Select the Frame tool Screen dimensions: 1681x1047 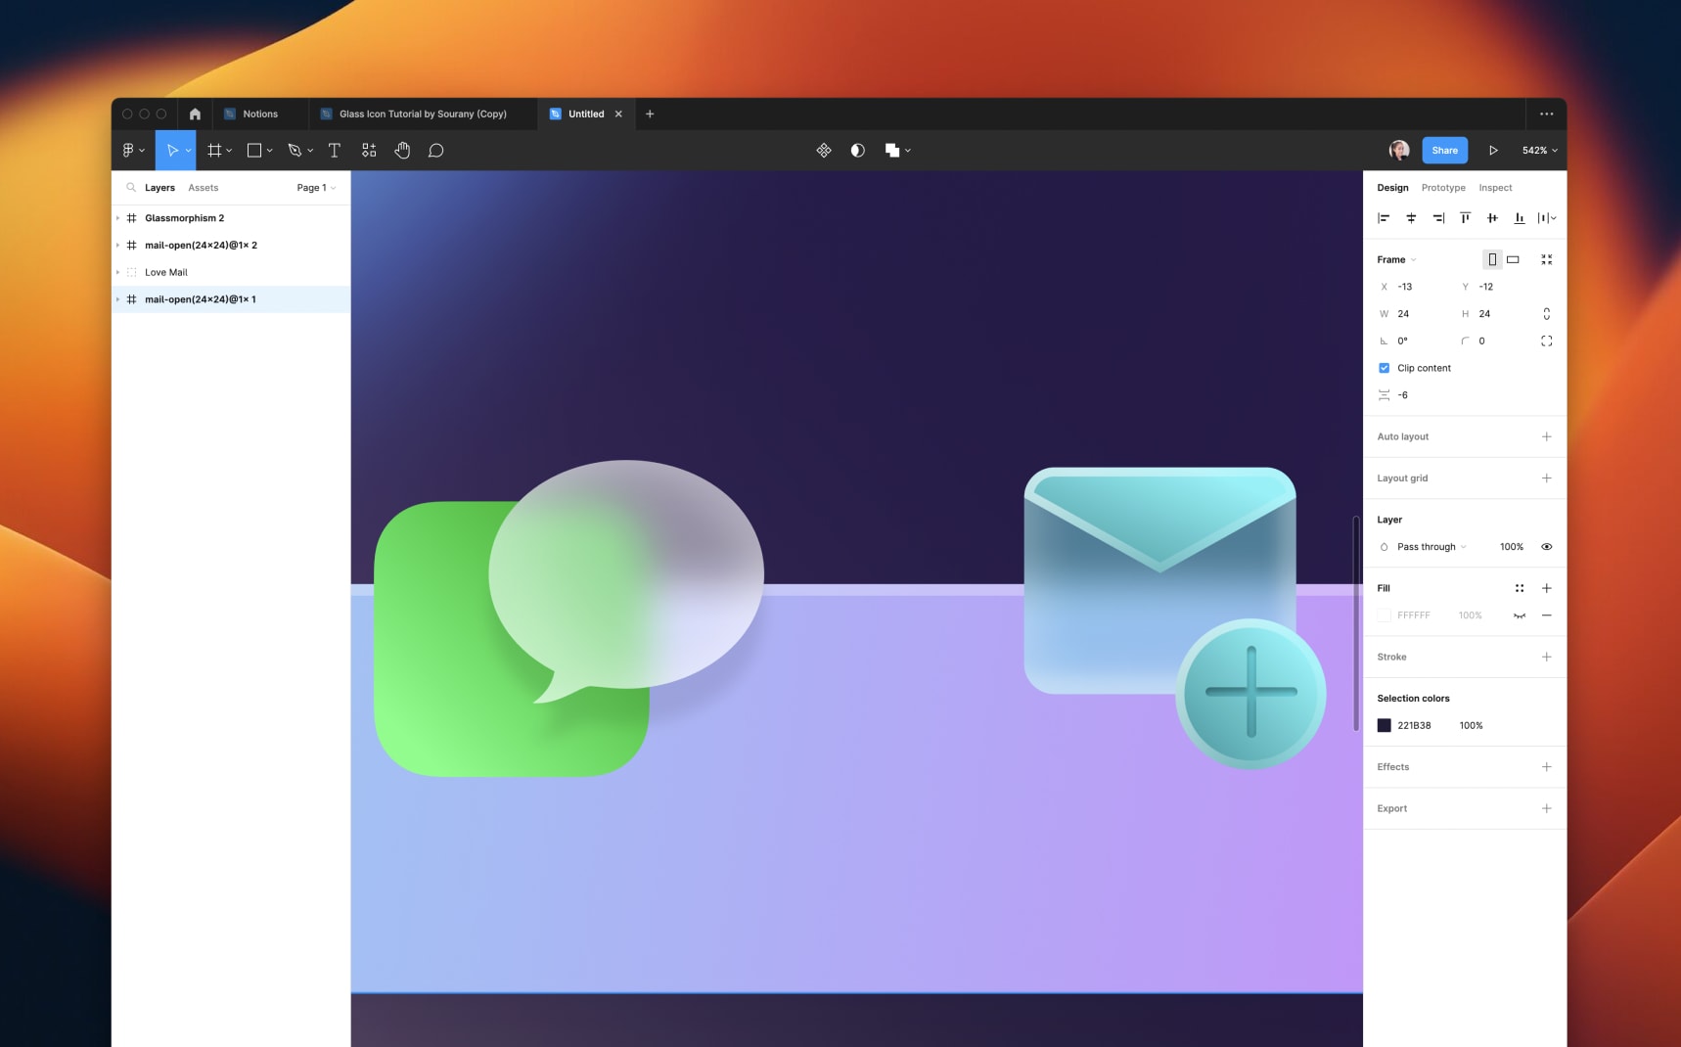tap(214, 150)
